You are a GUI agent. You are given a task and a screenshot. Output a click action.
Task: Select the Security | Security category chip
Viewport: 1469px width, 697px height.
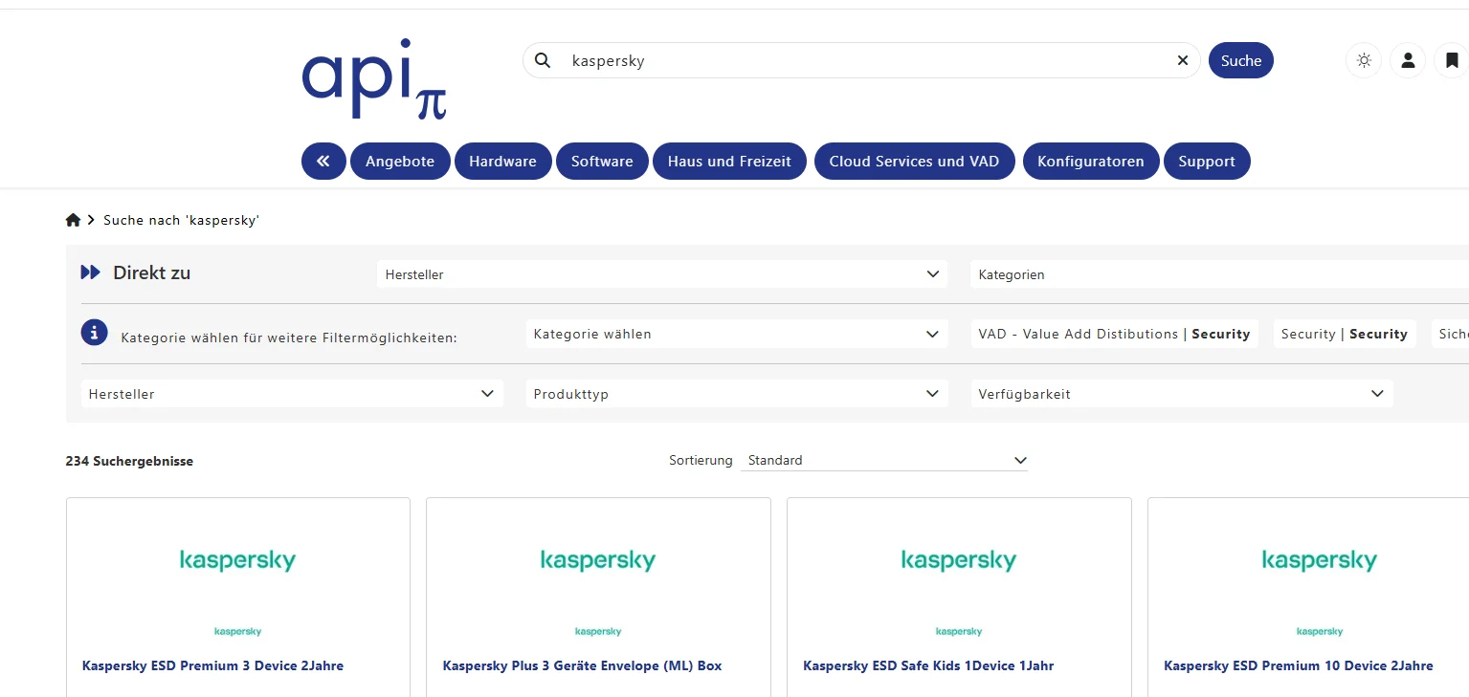click(1345, 334)
